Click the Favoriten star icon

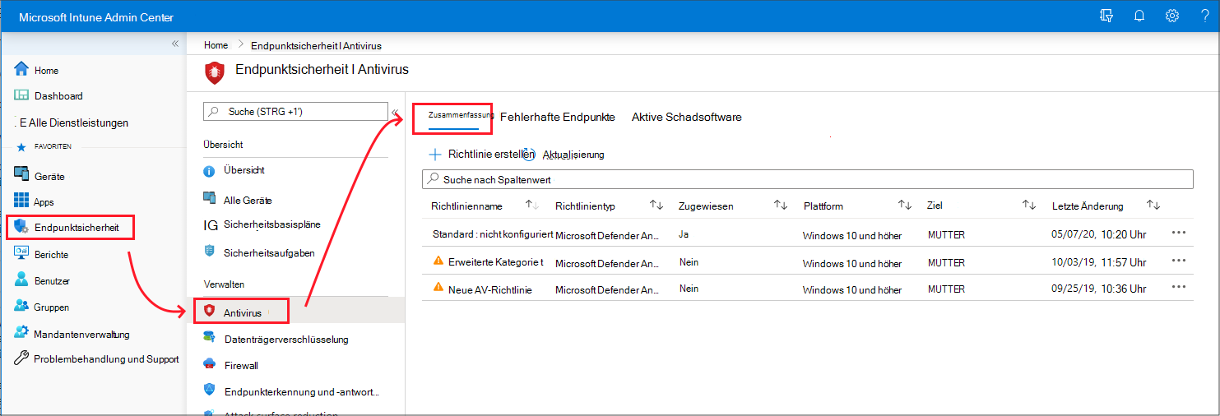[x=21, y=146]
